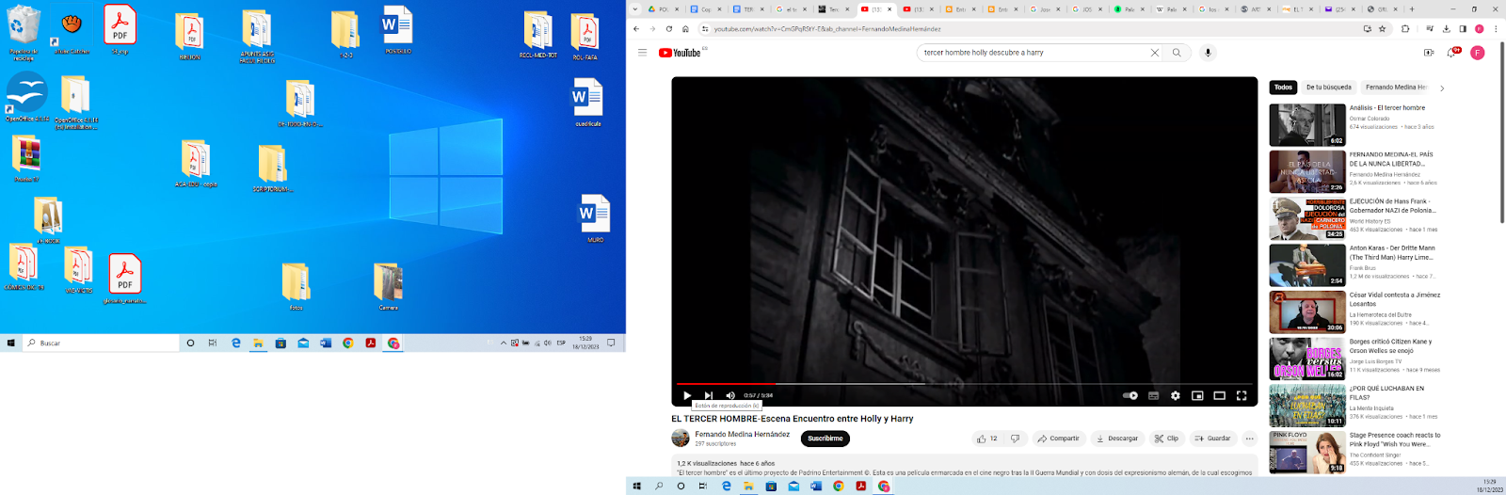Screen dimensions: 1506x495
Task: Toggle autoplay switch in video player
Action: (x=1130, y=395)
